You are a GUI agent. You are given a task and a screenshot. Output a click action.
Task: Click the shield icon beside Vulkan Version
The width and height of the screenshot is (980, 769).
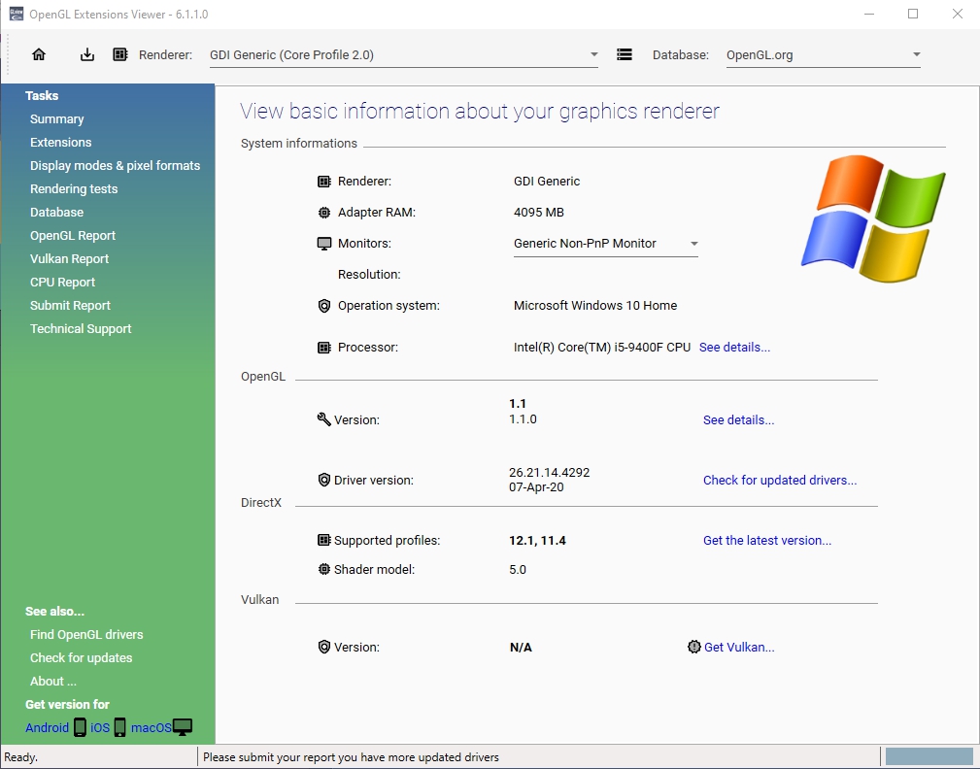[323, 647]
